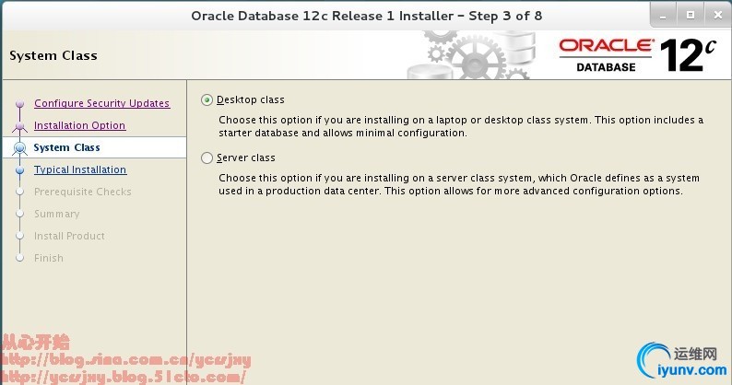732x385 pixels.
Task: Click the 12c version logo
Action: 688,55
